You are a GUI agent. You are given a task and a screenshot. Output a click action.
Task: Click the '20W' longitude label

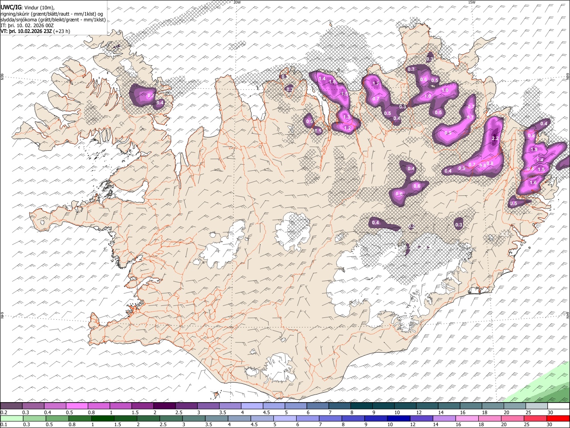point(237,2)
